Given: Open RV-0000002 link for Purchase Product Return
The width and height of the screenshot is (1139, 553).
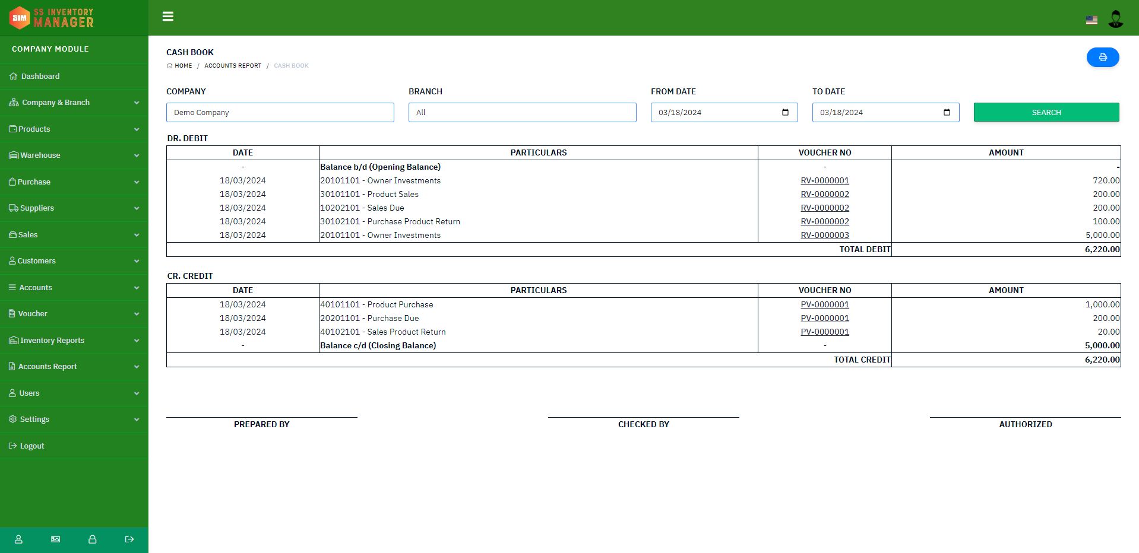Looking at the screenshot, I should coord(825,222).
